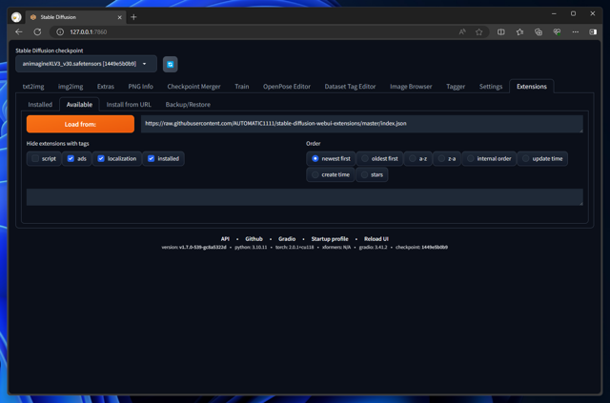Screen dimensions: 610x403
Task: Open the Train tab
Action: point(241,87)
